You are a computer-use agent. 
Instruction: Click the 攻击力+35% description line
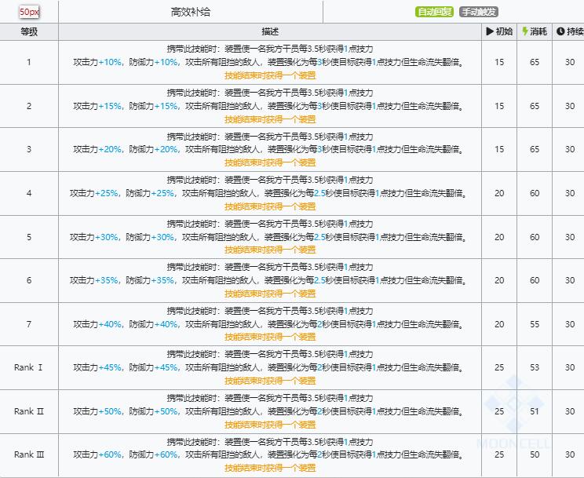[270, 280]
